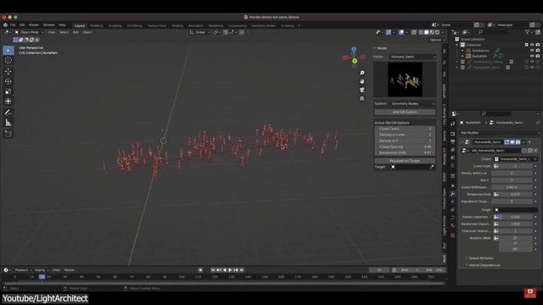This screenshot has height=305, width=543.
Task: Jump to the timeline end frame
Action: point(242,270)
